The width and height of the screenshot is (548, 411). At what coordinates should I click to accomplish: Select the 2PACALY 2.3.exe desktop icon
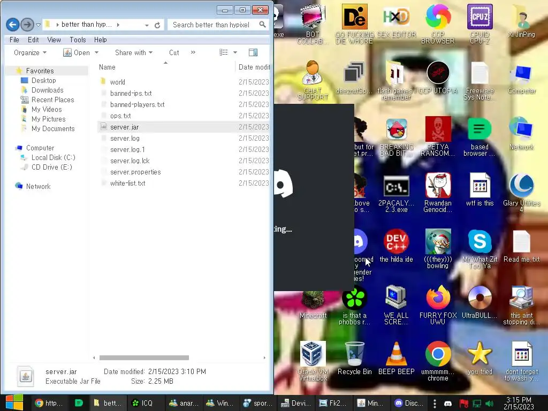397,194
